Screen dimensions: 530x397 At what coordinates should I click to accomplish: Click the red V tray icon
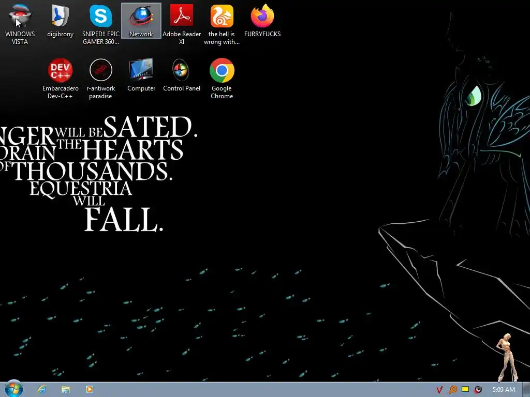[439, 390]
